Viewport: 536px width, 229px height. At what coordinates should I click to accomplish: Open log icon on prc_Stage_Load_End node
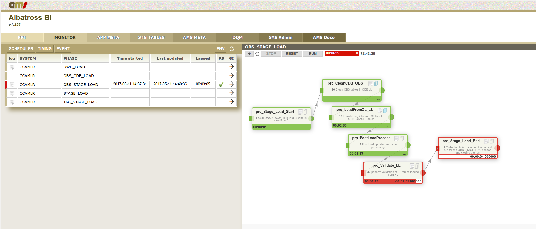coord(486,141)
